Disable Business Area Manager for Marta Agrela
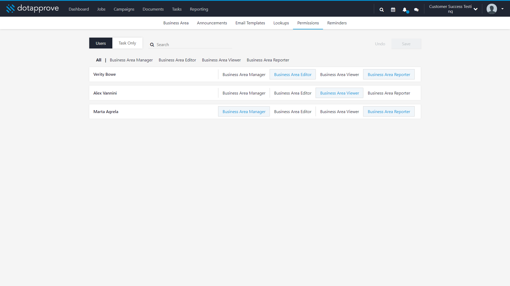 [x=244, y=111]
